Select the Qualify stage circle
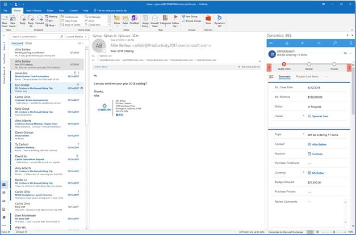356x235 pixels. [x=284, y=64]
